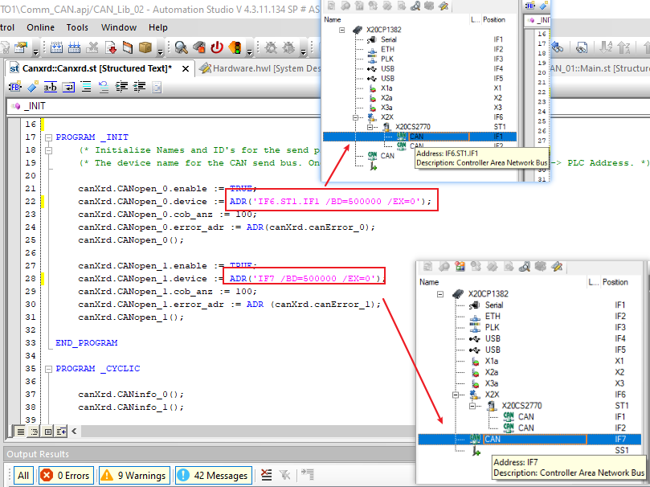Collapse X20CP1382 node in upper hardware tree
The image size is (650, 487).
(x=342, y=30)
